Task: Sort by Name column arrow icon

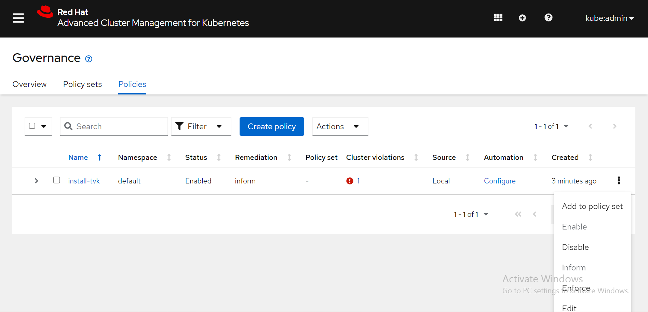Action: click(99, 157)
